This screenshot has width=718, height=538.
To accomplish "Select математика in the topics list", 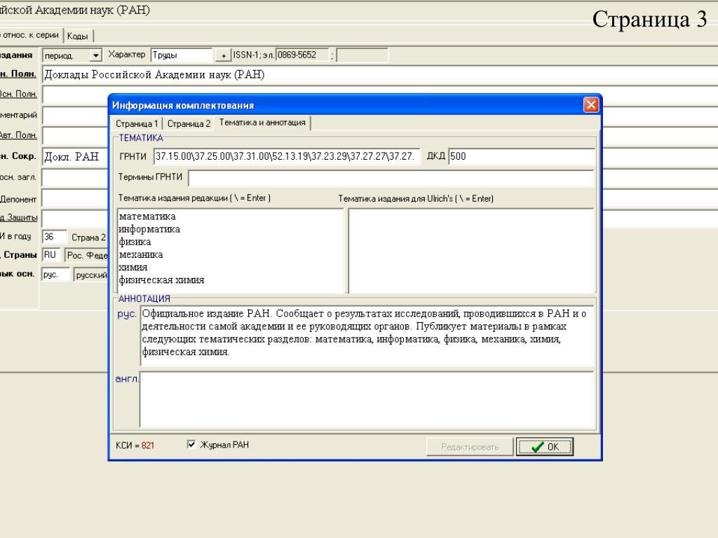I will coord(147,216).
